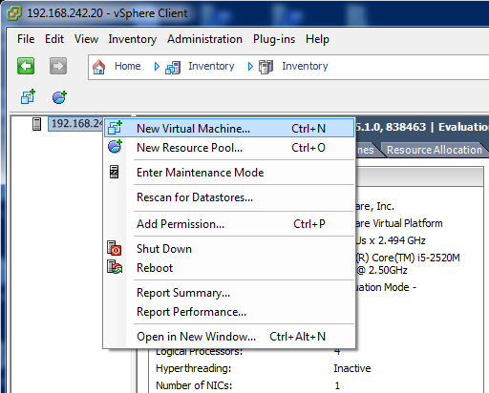Click the New Virtual Machine toolbar icon

28,96
